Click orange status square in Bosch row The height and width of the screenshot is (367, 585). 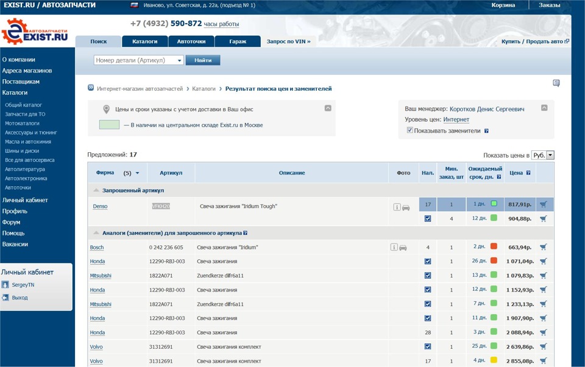coord(494,246)
